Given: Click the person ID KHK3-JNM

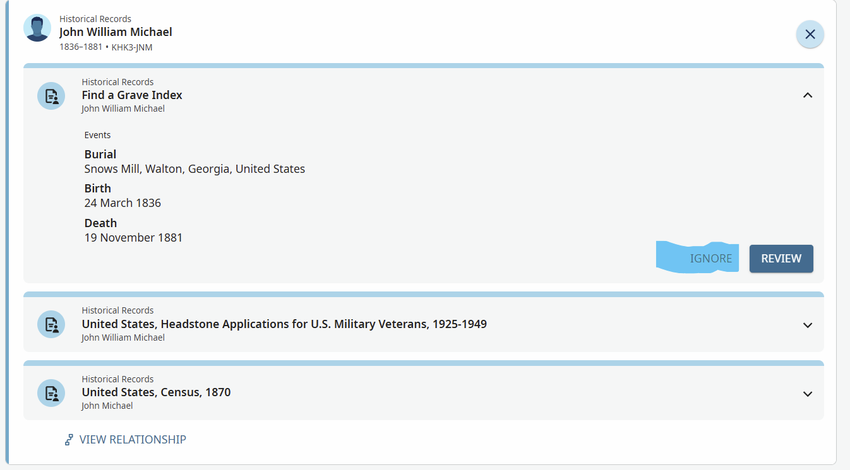Looking at the screenshot, I should [132, 47].
